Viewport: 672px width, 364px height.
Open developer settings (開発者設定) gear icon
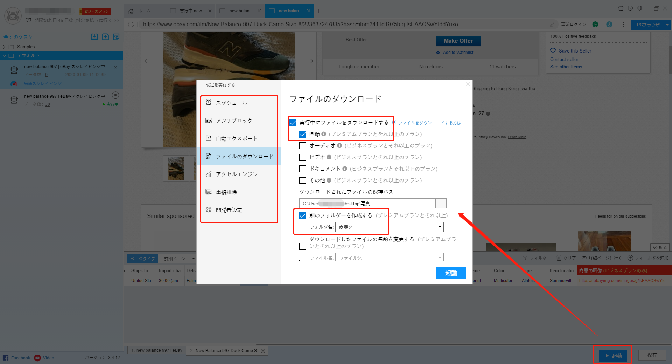pyautogui.click(x=209, y=210)
